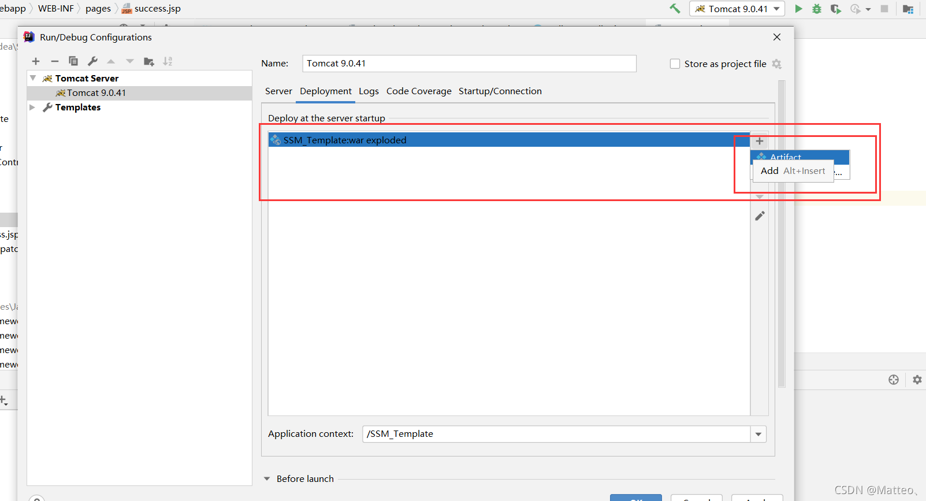Debug Tomcat with the bug icon

coord(817,9)
